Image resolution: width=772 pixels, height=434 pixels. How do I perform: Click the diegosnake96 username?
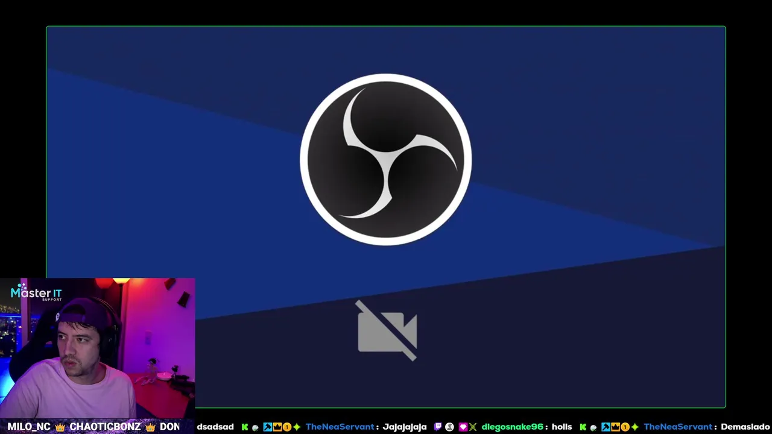[512, 427]
